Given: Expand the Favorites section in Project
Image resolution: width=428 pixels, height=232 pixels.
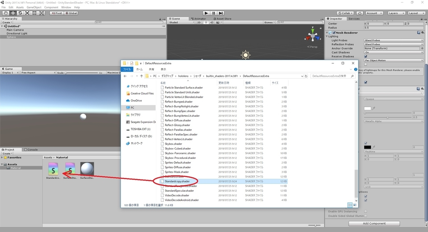Looking at the screenshot, I should [2, 157].
